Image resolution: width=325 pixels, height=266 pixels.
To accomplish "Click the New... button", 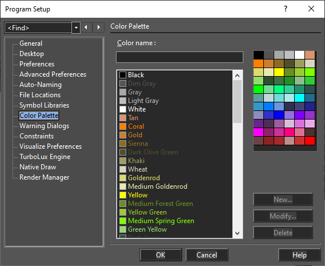I will point(283,199).
